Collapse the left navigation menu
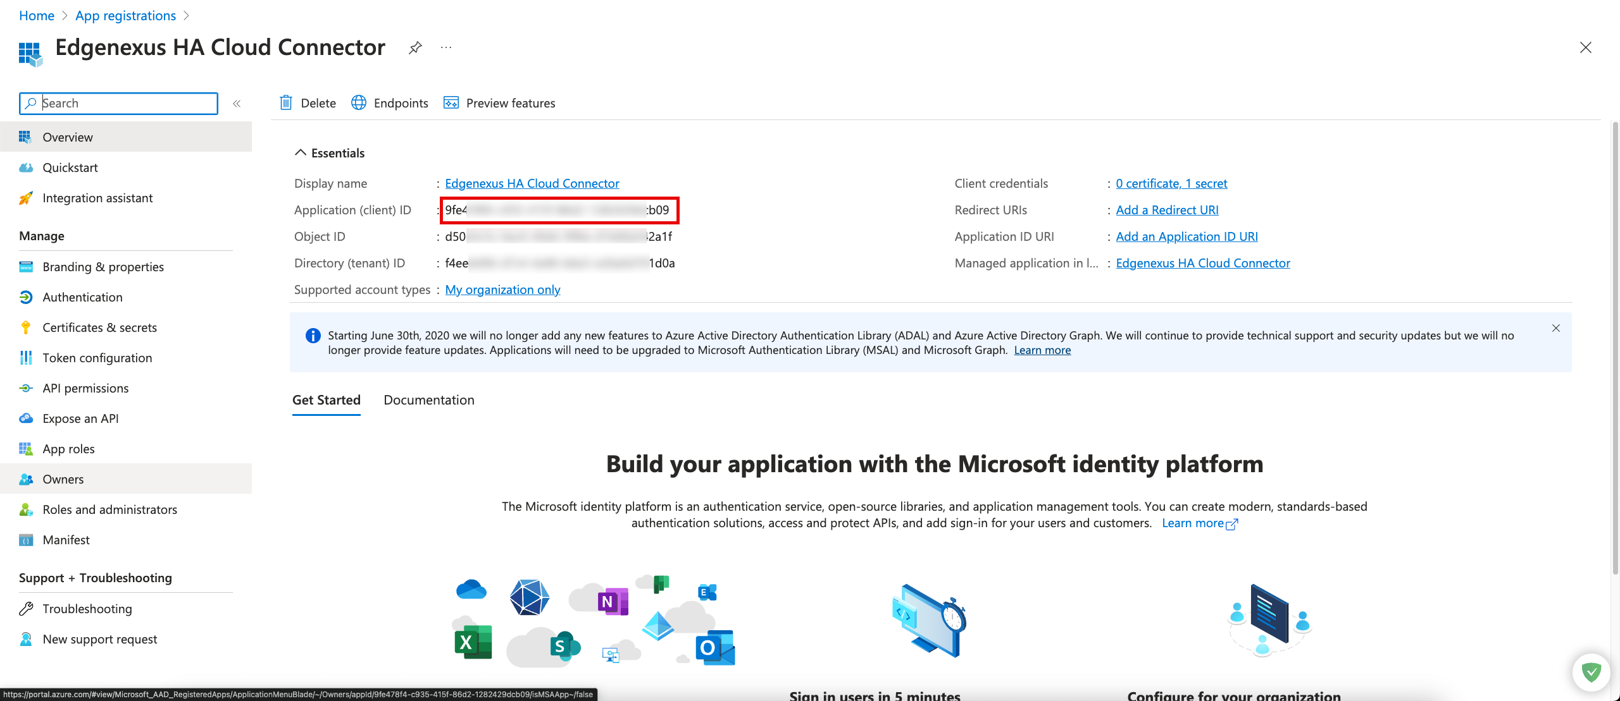 (237, 104)
